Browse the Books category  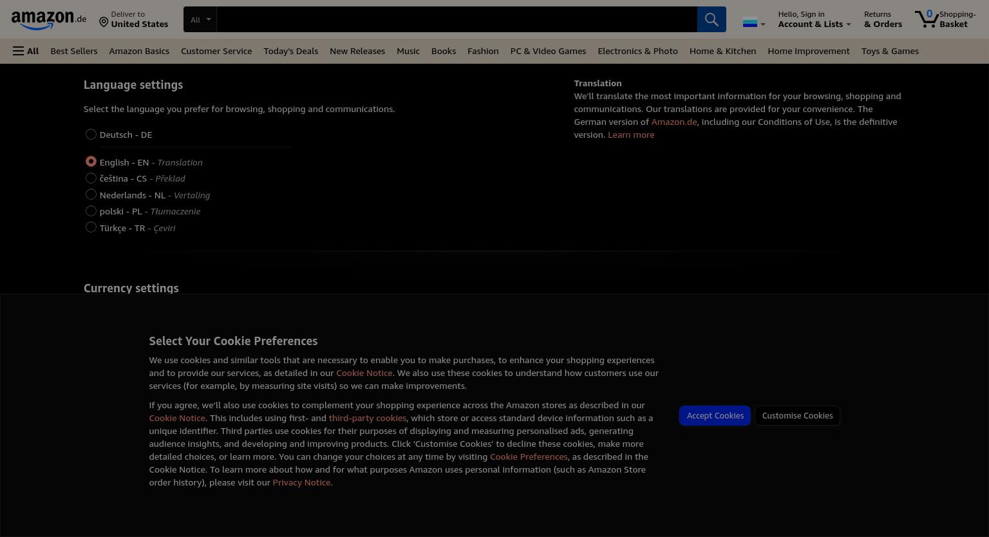pos(444,51)
